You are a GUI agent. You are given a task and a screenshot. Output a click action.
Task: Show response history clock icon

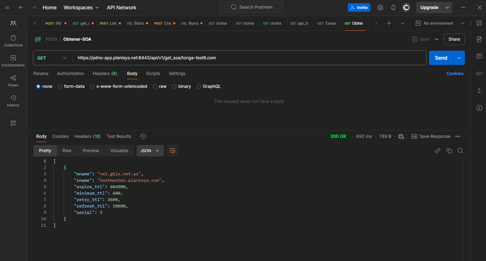click(143, 136)
